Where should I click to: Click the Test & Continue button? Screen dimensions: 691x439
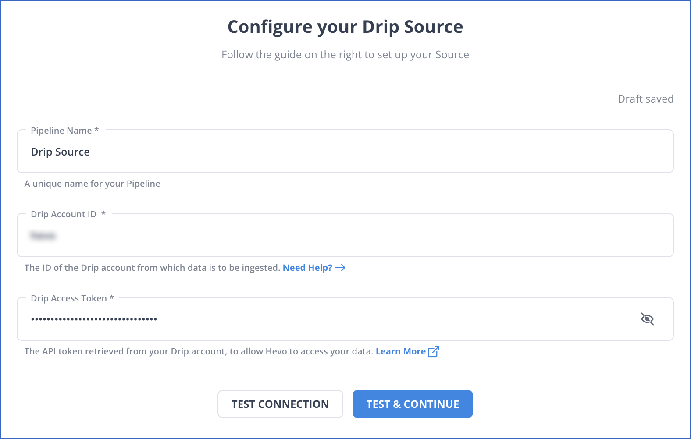tap(413, 404)
